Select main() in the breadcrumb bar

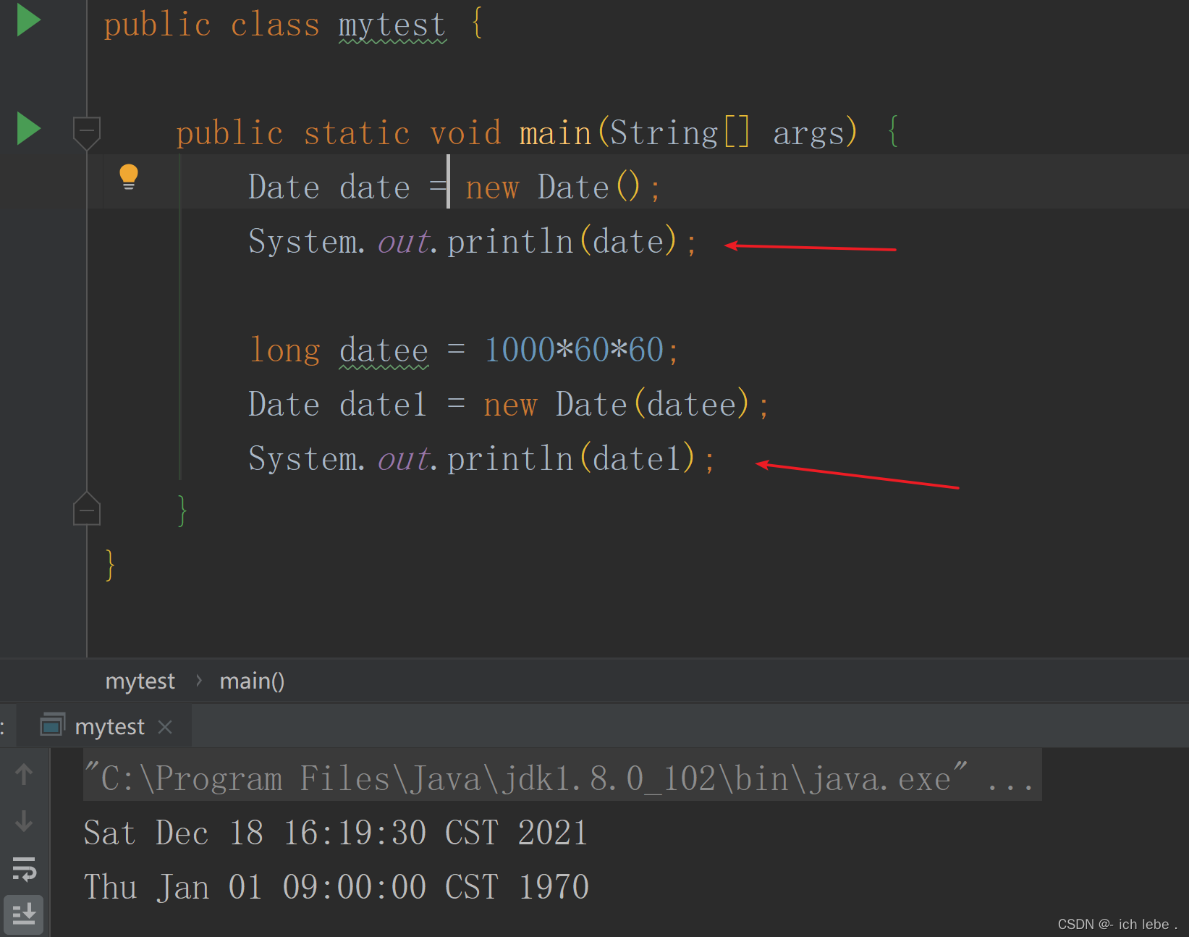coord(251,681)
